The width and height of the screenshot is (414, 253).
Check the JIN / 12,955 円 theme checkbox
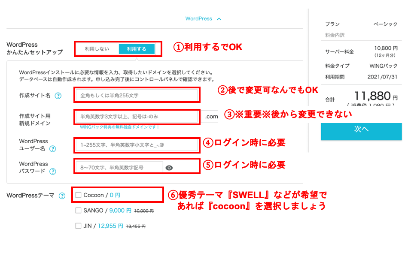point(78,226)
